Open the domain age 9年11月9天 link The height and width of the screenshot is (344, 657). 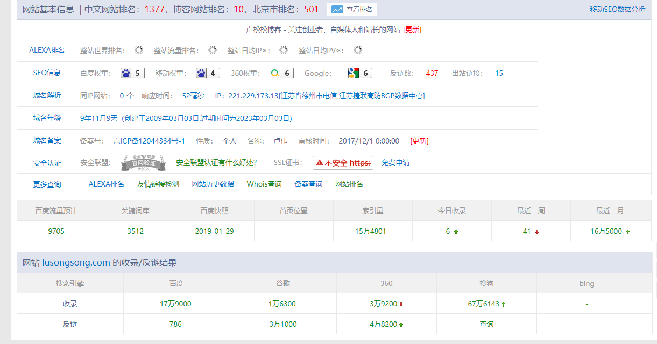click(186, 118)
